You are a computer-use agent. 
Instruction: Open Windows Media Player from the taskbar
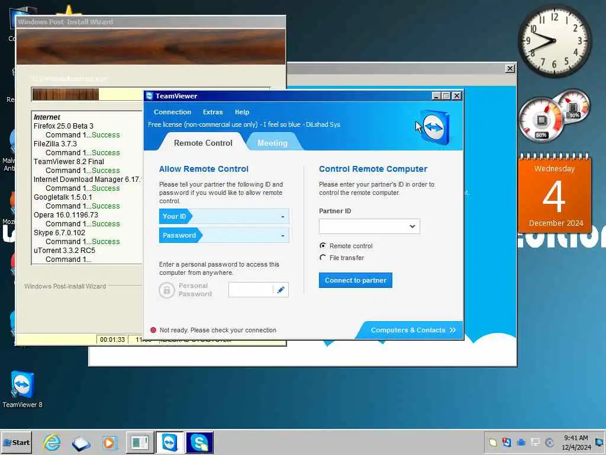pos(109,443)
